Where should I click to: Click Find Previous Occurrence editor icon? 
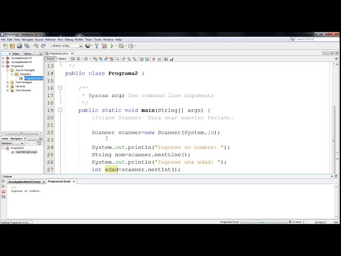click(x=101, y=59)
